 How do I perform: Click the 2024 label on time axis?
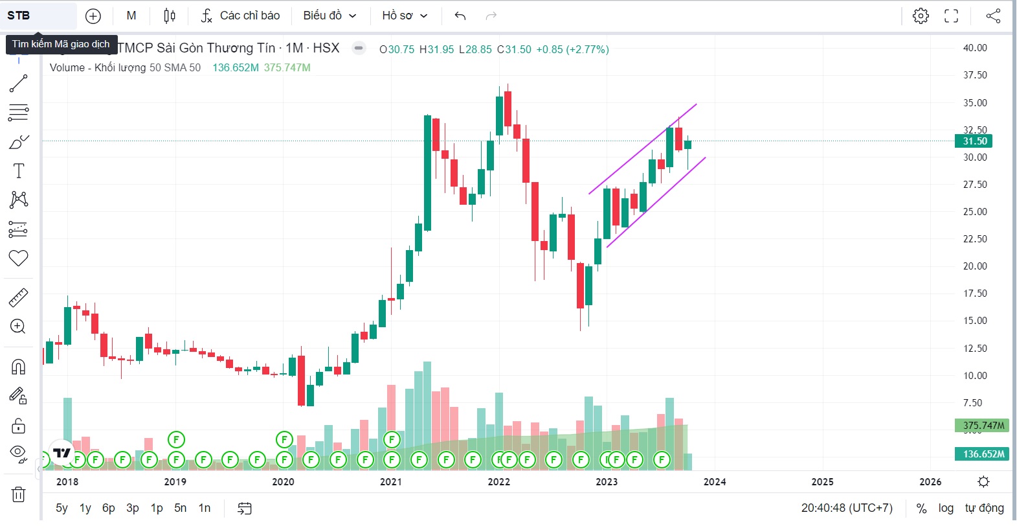[x=715, y=481]
